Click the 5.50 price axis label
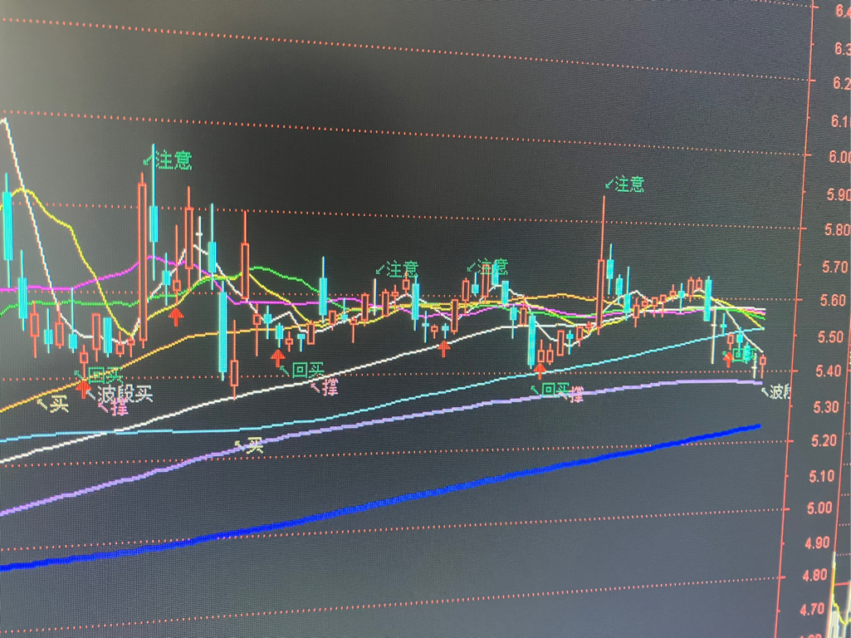The image size is (851, 638). click(x=830, y=337)
